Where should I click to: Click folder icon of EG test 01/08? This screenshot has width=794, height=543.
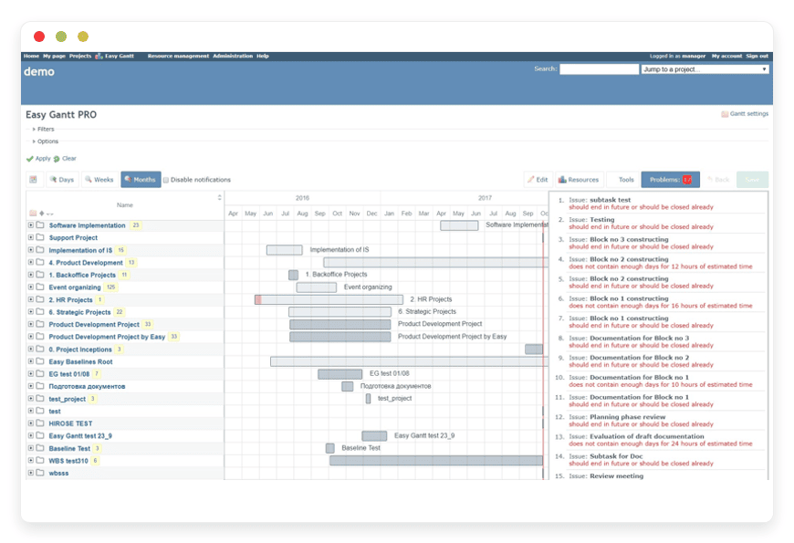40,373
